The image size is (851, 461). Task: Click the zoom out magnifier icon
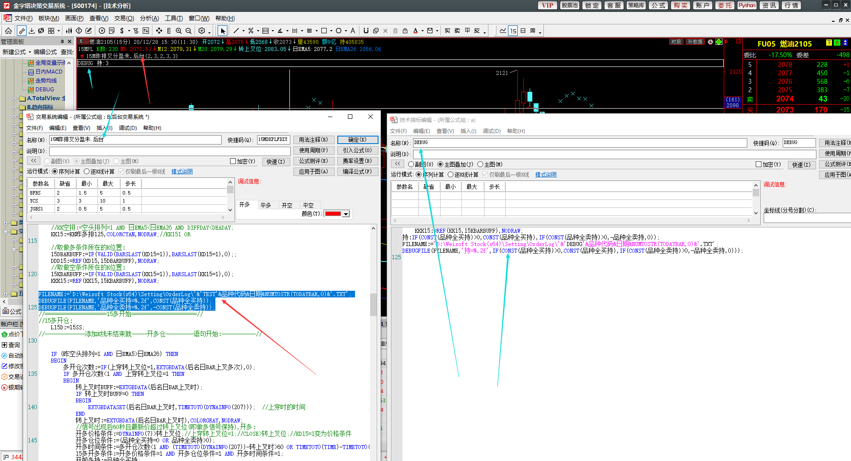[188, 31]
